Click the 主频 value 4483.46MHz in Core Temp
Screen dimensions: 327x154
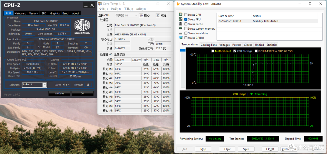coord(143,34)
